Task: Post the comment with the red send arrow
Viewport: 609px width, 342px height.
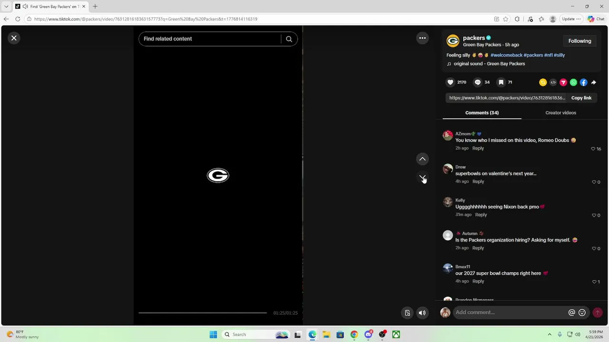Action: [x=598, y=313]
